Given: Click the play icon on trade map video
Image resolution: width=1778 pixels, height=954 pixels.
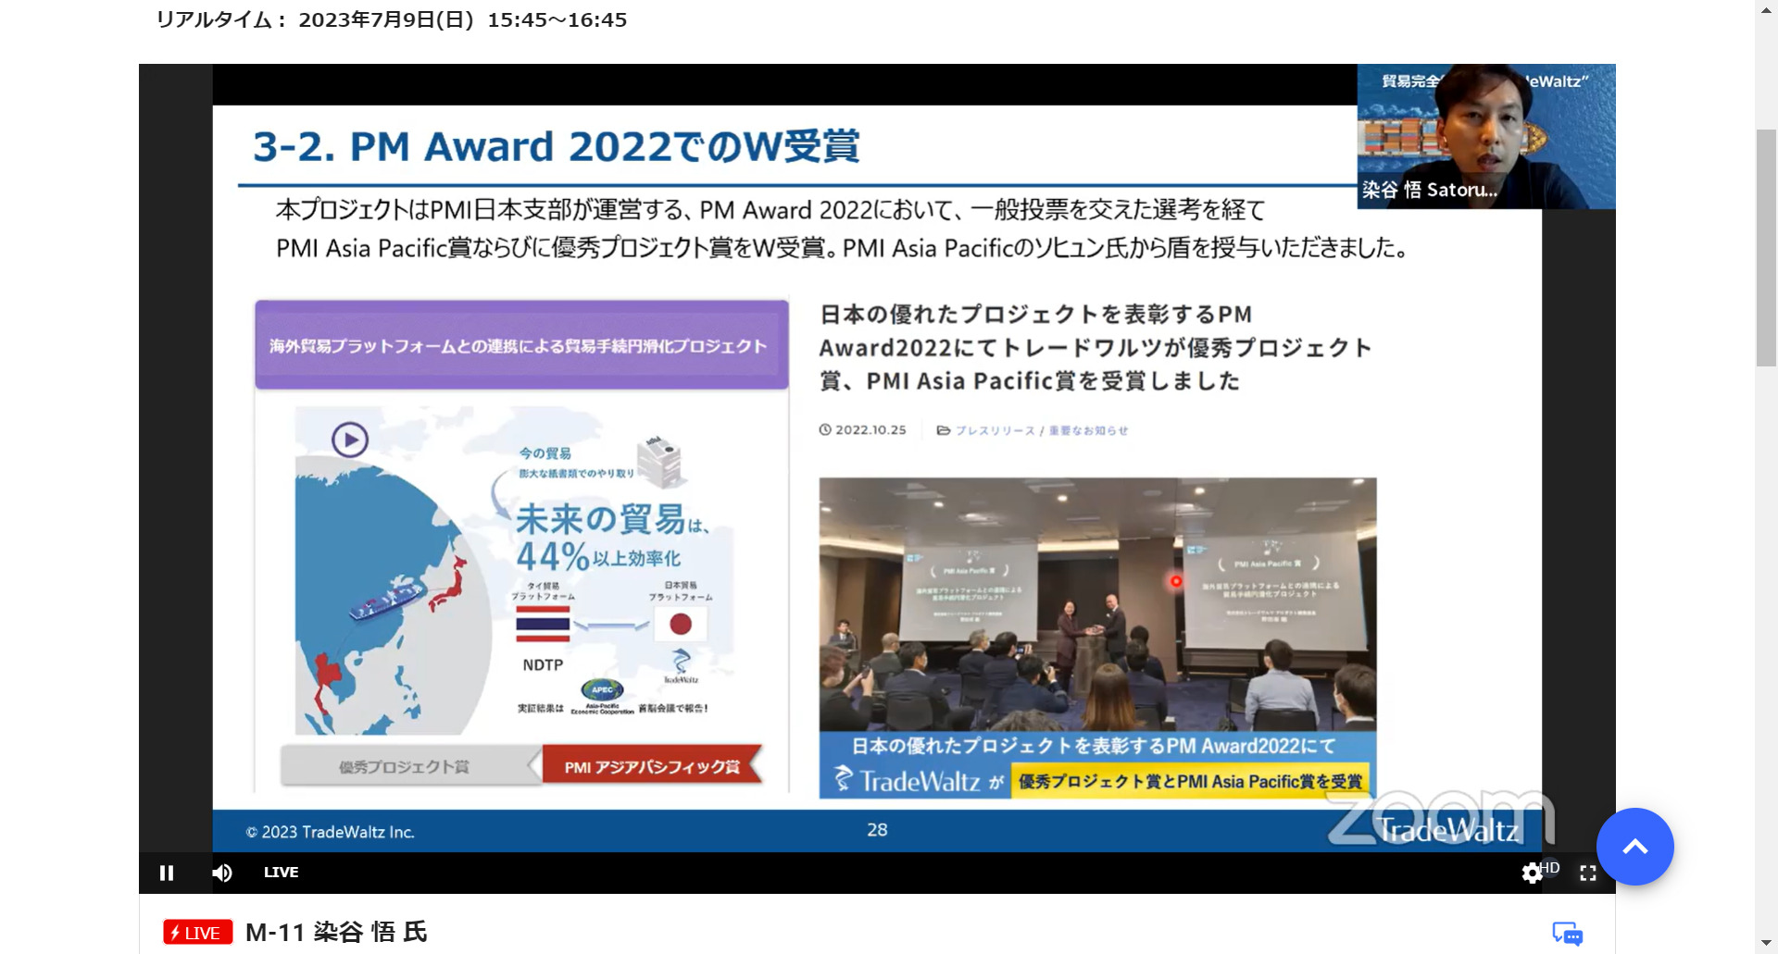Looking at the screenshot, I should pos(350,440).
